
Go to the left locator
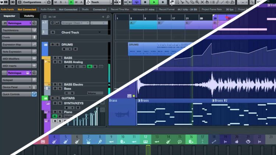[x=125, y=2]
